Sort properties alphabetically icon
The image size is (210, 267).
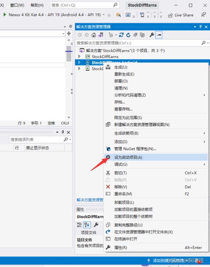point(87,225)
